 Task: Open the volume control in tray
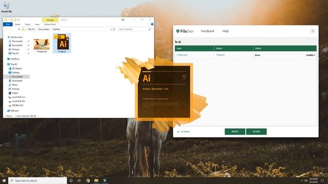[x=306, y=180]
